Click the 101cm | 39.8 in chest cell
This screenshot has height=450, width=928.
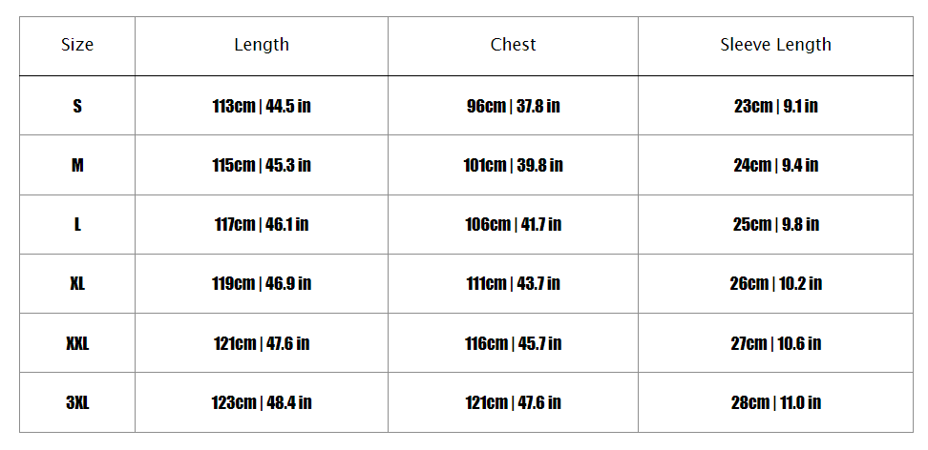pos(513,165)
